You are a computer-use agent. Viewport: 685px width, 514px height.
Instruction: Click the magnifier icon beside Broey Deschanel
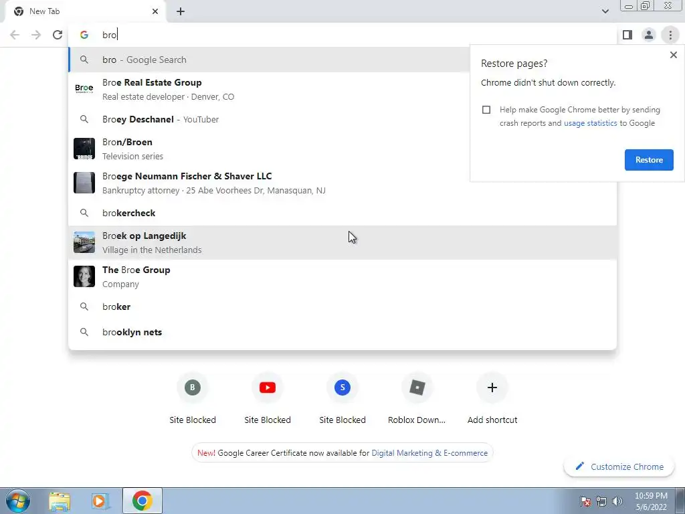[x=84, y=119]
